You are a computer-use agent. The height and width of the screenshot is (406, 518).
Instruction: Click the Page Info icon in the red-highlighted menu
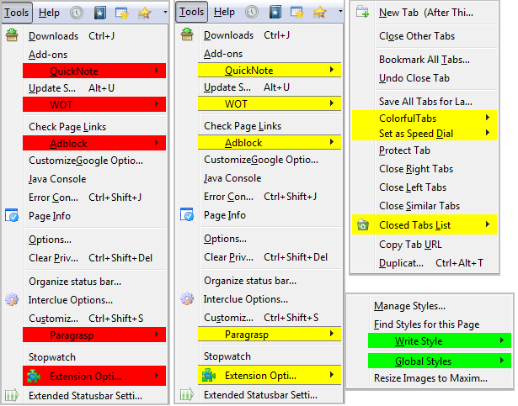tap(12, 215)
